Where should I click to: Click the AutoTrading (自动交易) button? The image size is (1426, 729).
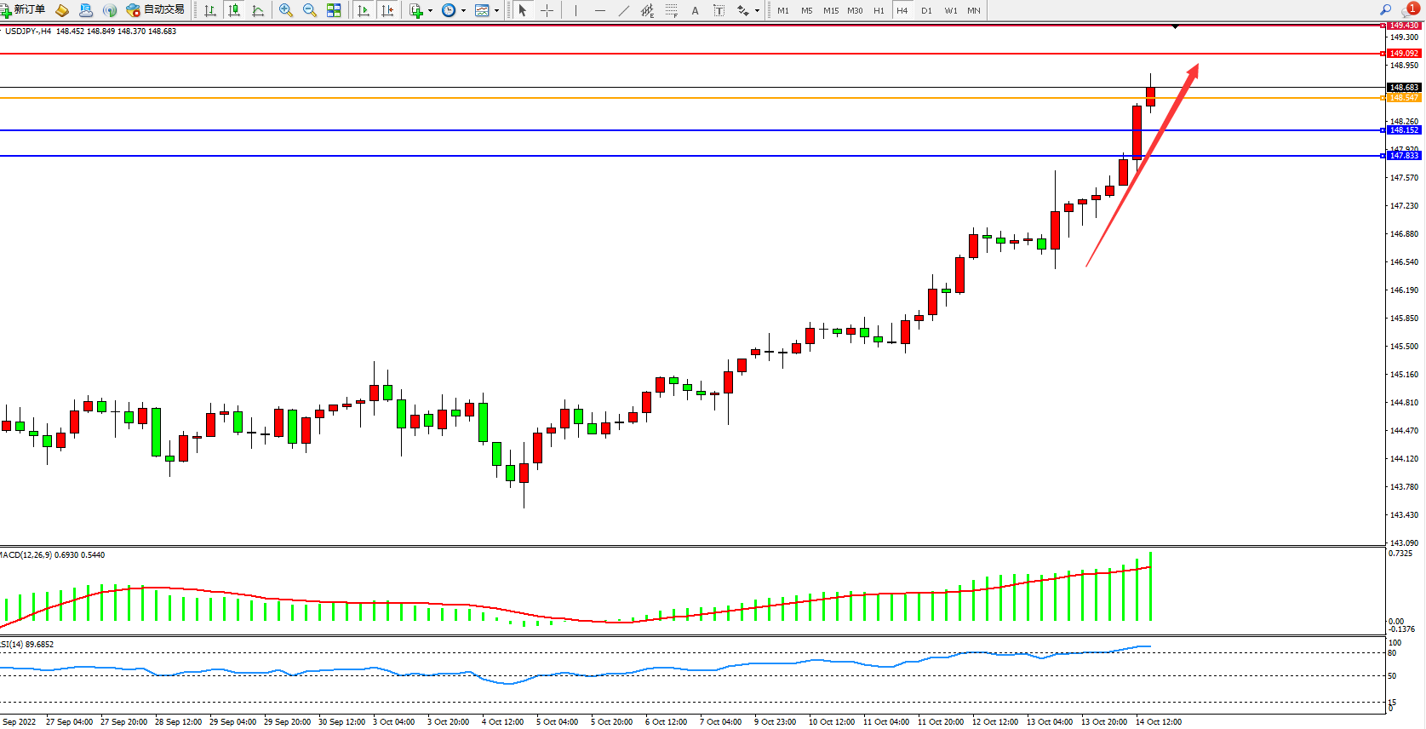tap(156, 10)
